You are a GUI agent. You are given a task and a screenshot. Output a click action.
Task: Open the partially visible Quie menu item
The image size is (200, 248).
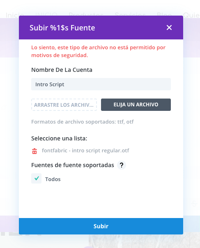(191, 15)
